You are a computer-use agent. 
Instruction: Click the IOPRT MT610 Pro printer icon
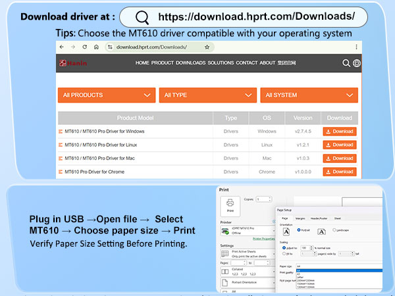[224, 231]
